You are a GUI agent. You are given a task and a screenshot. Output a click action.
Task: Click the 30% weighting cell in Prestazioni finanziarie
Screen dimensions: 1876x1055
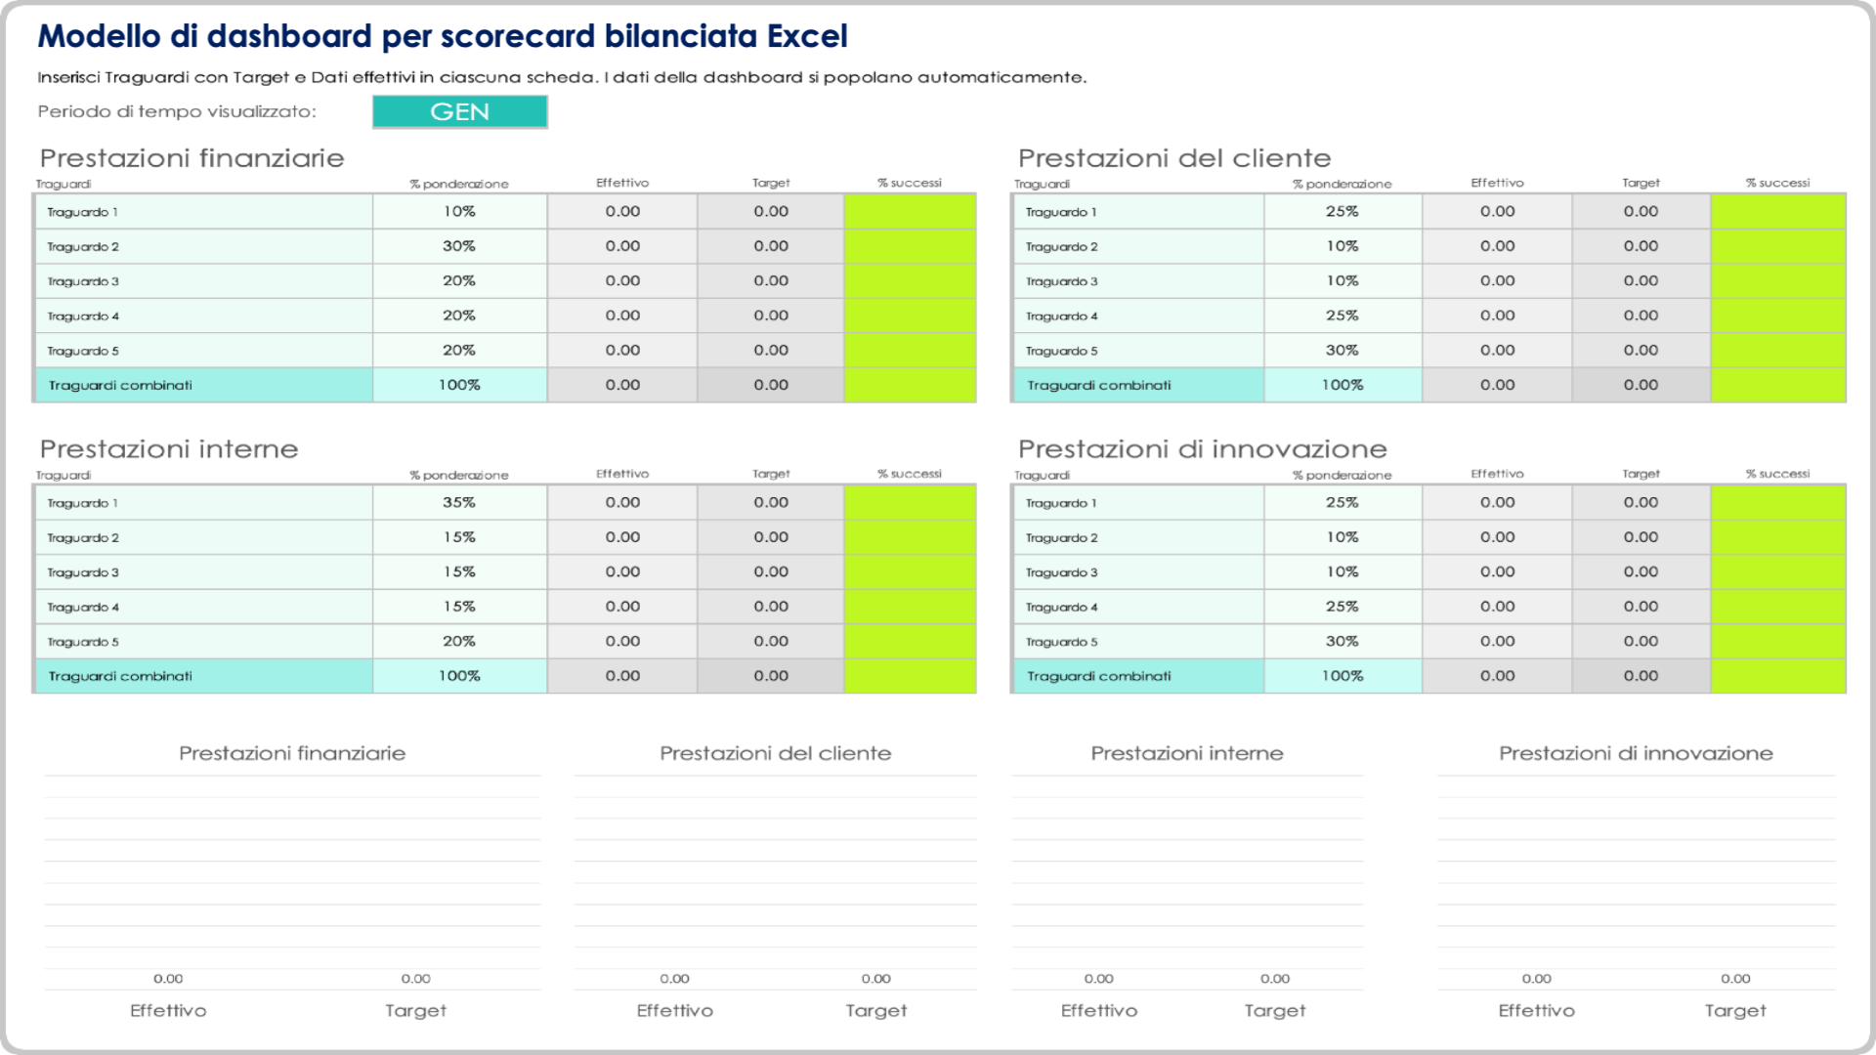click(x=459, y=246)
